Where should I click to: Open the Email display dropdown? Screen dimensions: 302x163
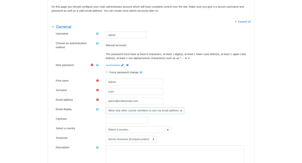[145, 110]
